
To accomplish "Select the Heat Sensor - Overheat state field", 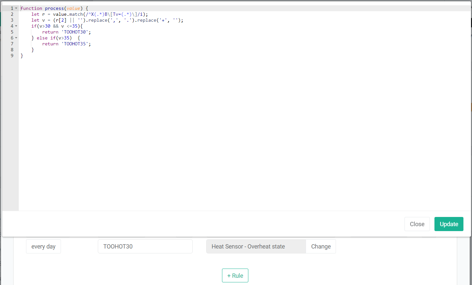I will coord(256,247).
